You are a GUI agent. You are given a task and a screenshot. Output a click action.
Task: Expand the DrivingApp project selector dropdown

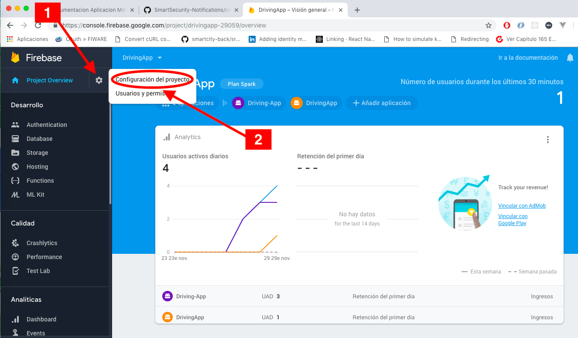pos(142,58)
